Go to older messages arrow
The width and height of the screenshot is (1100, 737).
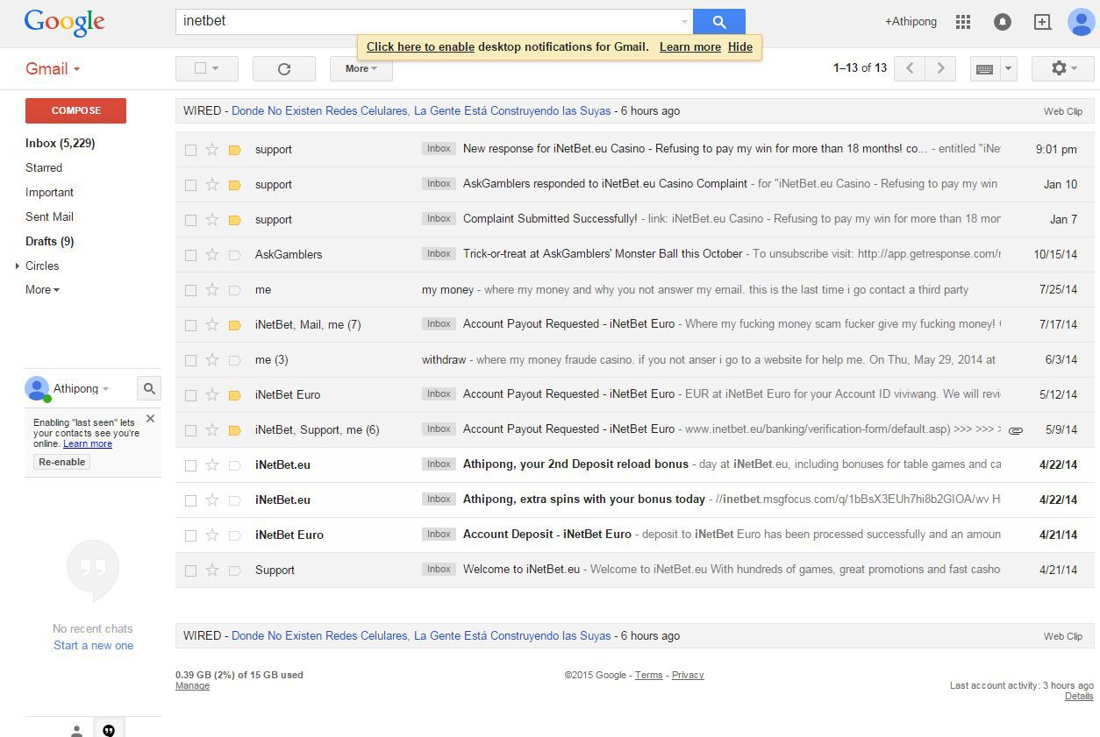coord(940,68)
